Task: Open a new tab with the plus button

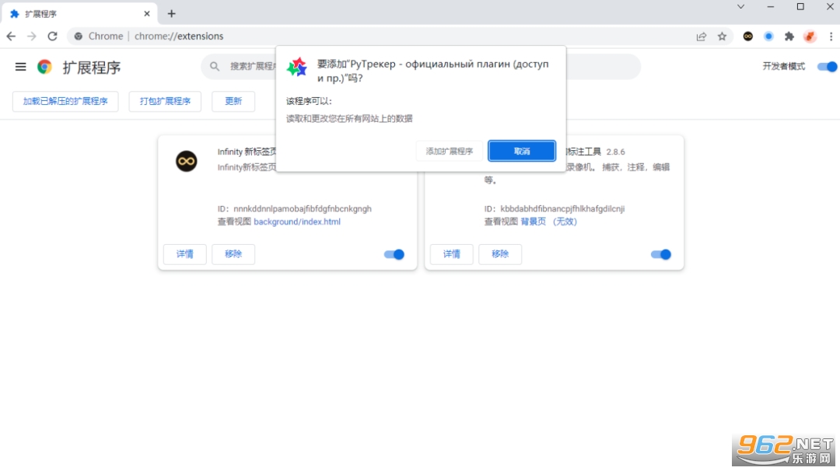Action: (171, 14)
